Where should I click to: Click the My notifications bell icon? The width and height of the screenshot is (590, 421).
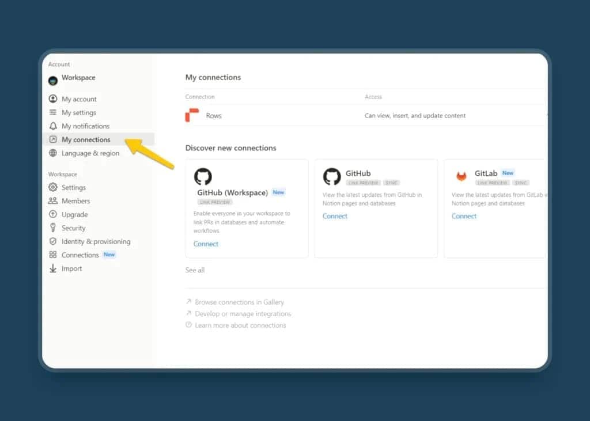coord(53,126)
